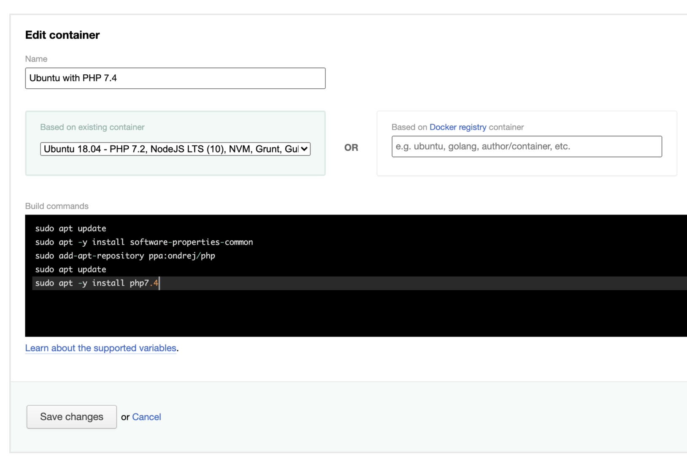687x465 pixels.
Task: Click the highlighted php7.4 install command line
Action: coord(96,283)
